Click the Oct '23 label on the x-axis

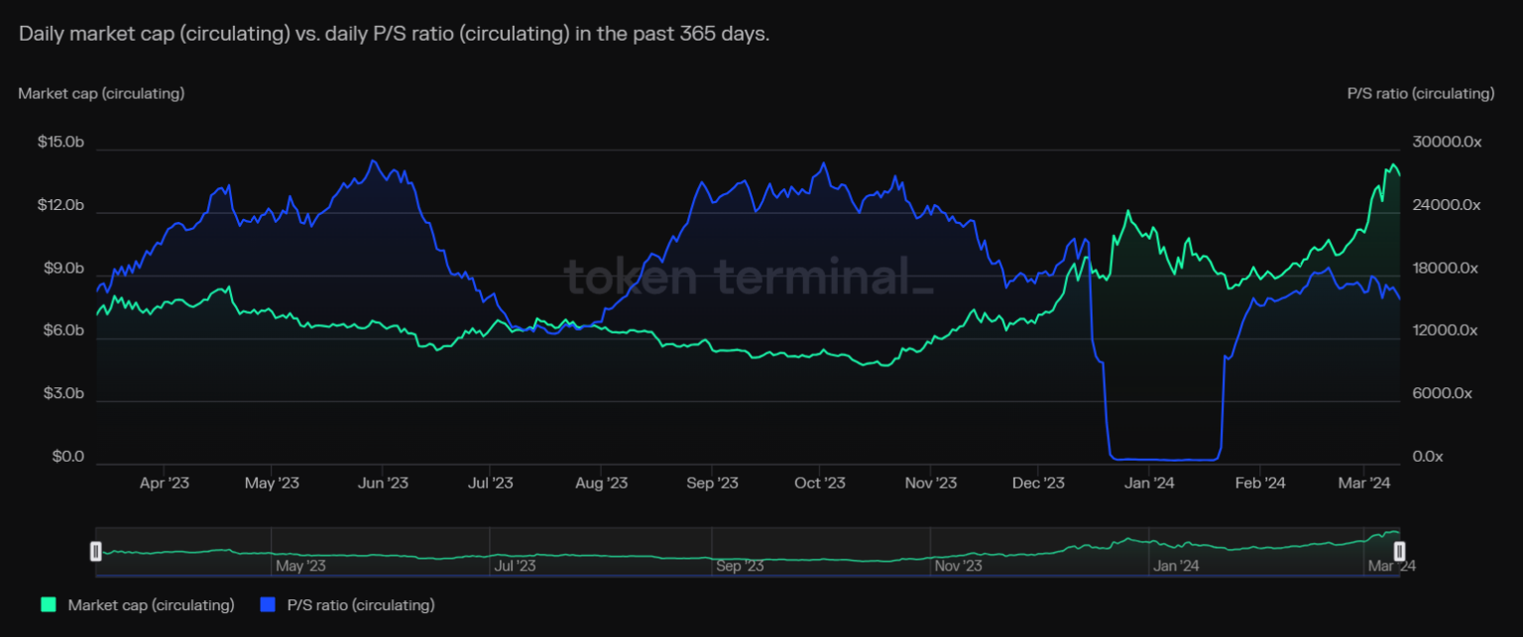click(820, 483)
